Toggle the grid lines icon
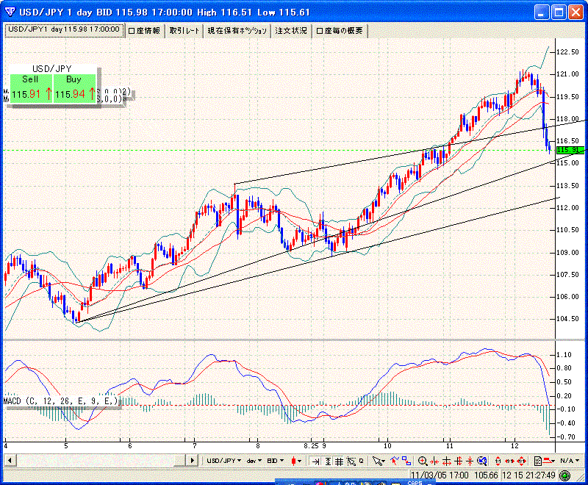588x485 pixels. pyautogui.click(x=339, y=461)
